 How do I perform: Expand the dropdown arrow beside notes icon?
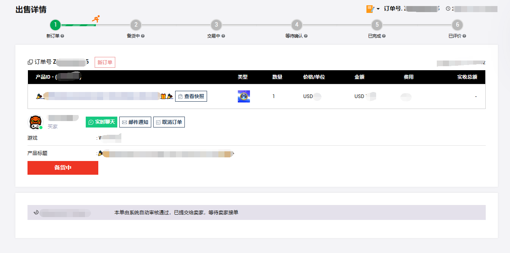click(378, 9)
